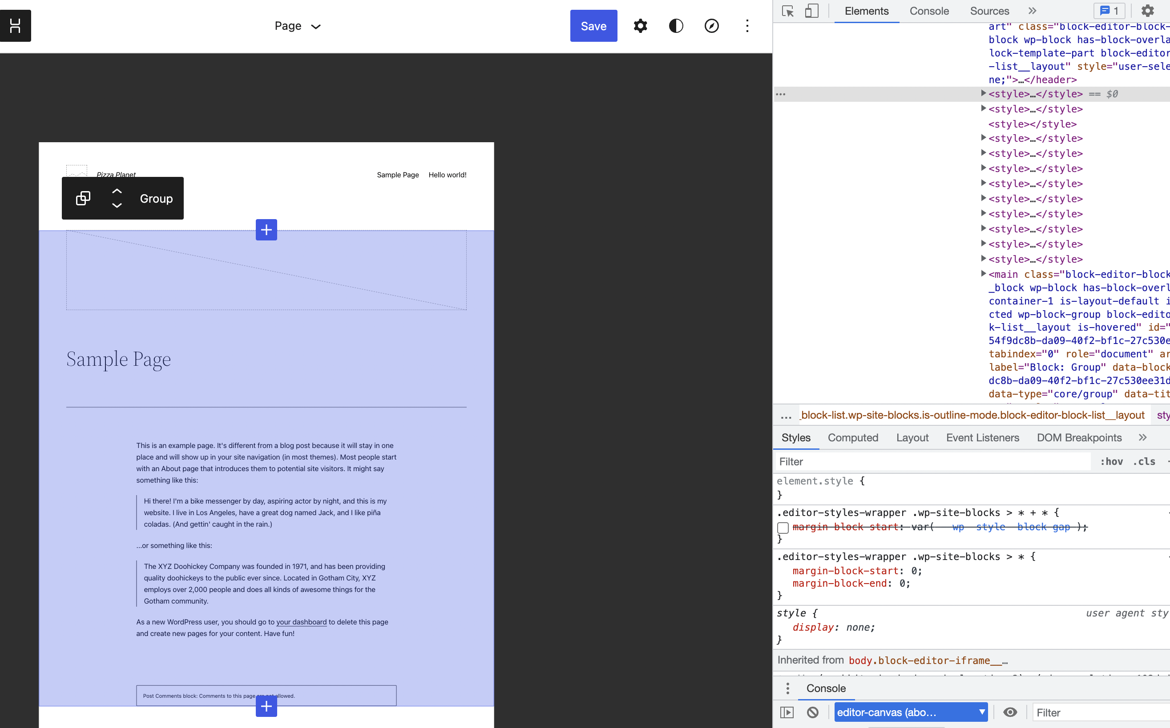
Task: Expand the main element tree node
Action: pyautogui.click(x=984, y=273)
